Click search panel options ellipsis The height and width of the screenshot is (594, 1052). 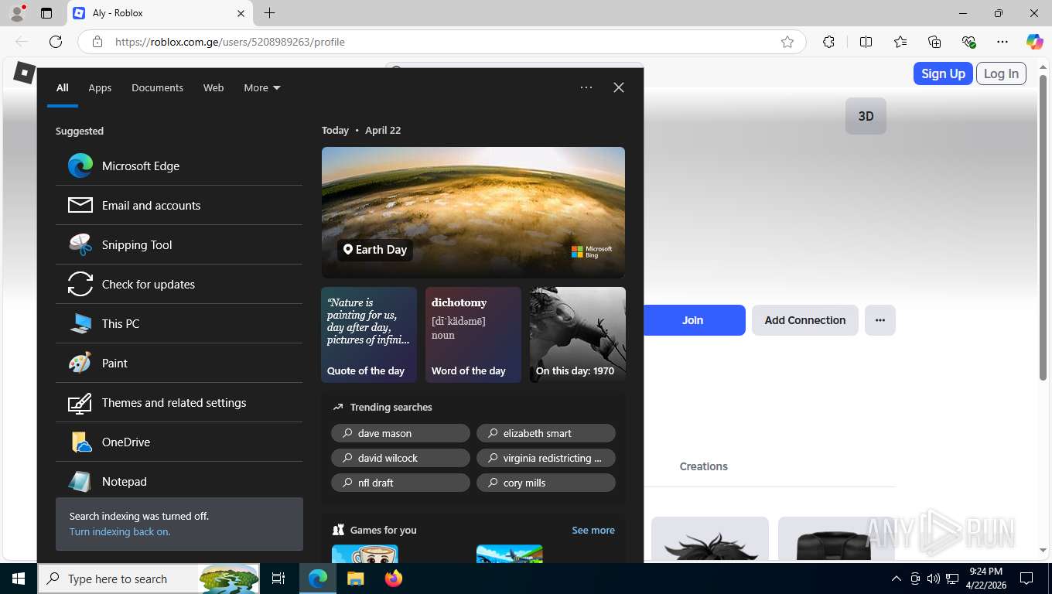click(x=586, y=87)
